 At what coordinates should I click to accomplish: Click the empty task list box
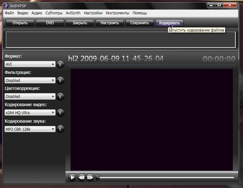(x=121, y=40)
